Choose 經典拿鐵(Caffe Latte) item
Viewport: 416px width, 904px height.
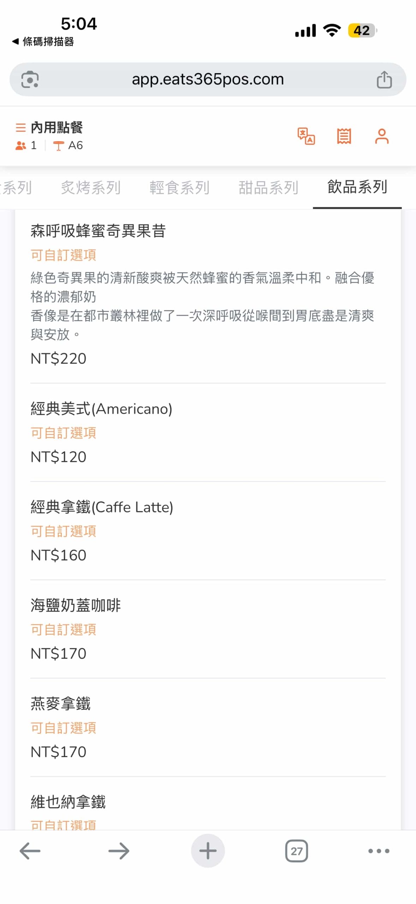102,507
